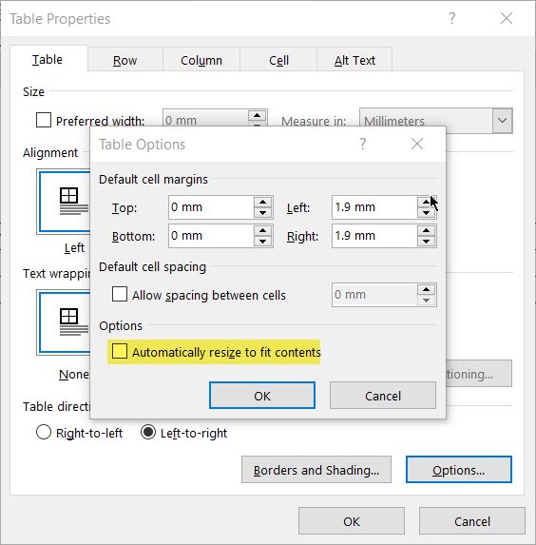Click Cancel in Table Properties

[472, 521]
